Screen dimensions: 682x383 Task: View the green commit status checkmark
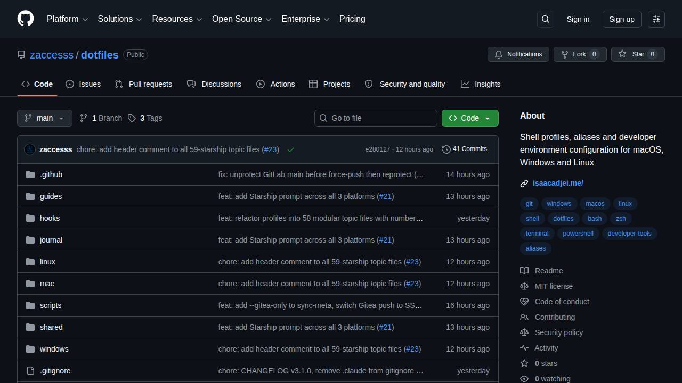291,149
